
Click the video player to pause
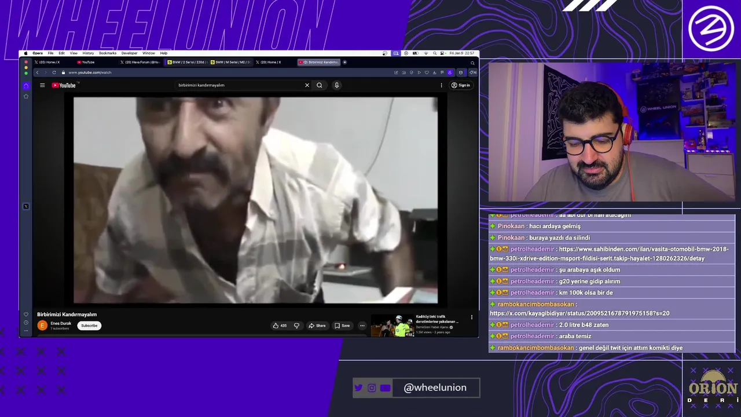pos(255,200)
